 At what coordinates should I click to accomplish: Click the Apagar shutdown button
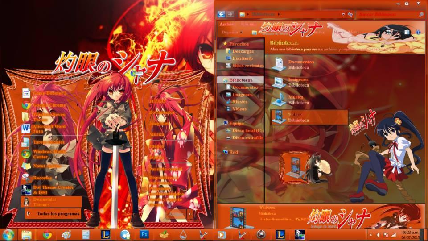tap(176, 214)
